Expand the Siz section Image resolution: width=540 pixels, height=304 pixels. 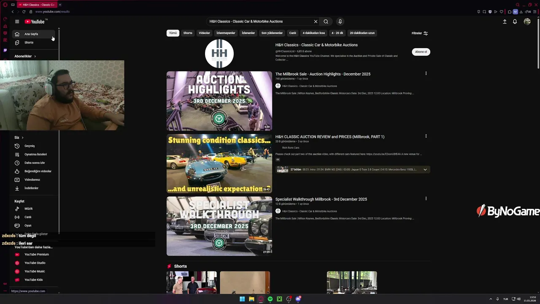[x=19, y=137]
